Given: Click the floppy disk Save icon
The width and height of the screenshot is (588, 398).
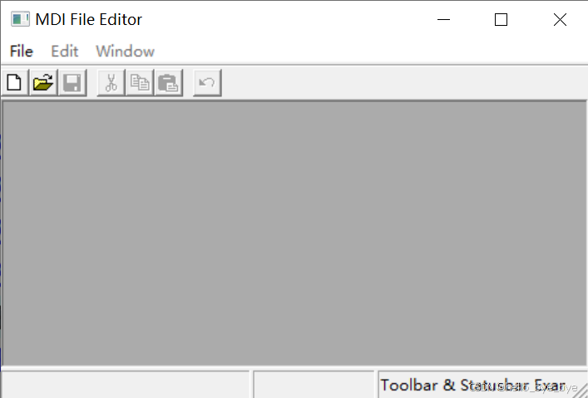Looking at the screenshot, I should 72,82.
